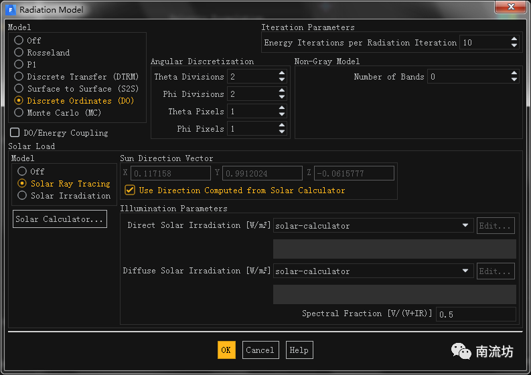This screenshot has width=531, height=375.
Task: Open Direct Solar Irradiation dropdown
Action: point(465,226)
